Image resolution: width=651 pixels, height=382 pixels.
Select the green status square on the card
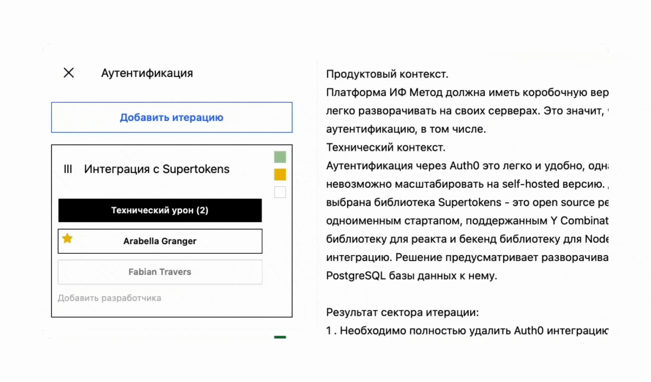(x=279, y=157)
